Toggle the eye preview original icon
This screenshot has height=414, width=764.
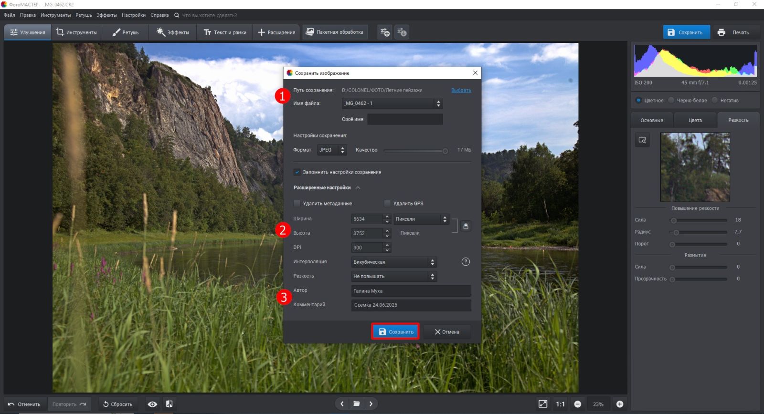(x=152, y=404)
